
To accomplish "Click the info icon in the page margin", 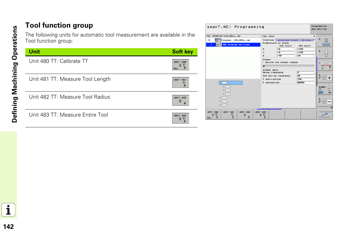I will [x=8, y=210].
